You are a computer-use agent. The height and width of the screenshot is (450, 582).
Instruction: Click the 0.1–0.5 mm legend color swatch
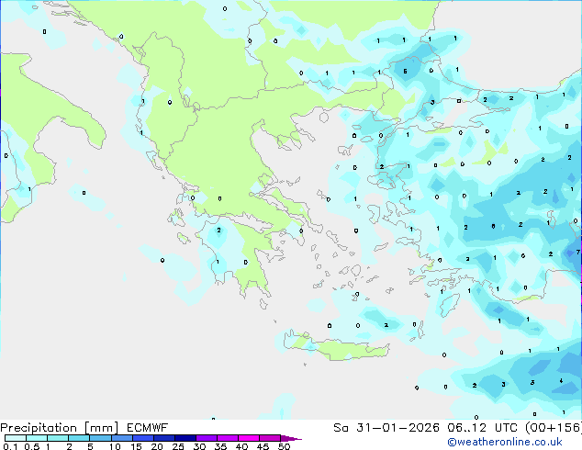click(16, 438)
